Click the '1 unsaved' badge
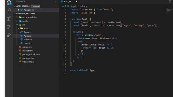This screenshot has height=97, width=173. tap(35, 6)
